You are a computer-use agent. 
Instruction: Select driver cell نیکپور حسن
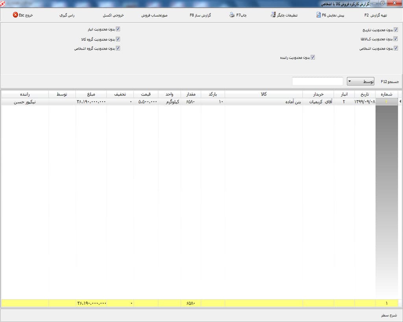[25, 102]
